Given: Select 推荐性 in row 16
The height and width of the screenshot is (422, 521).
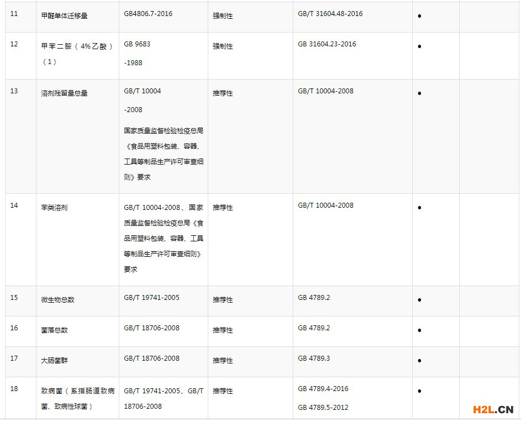Looking at the screenshot, I should pos(223,330).
